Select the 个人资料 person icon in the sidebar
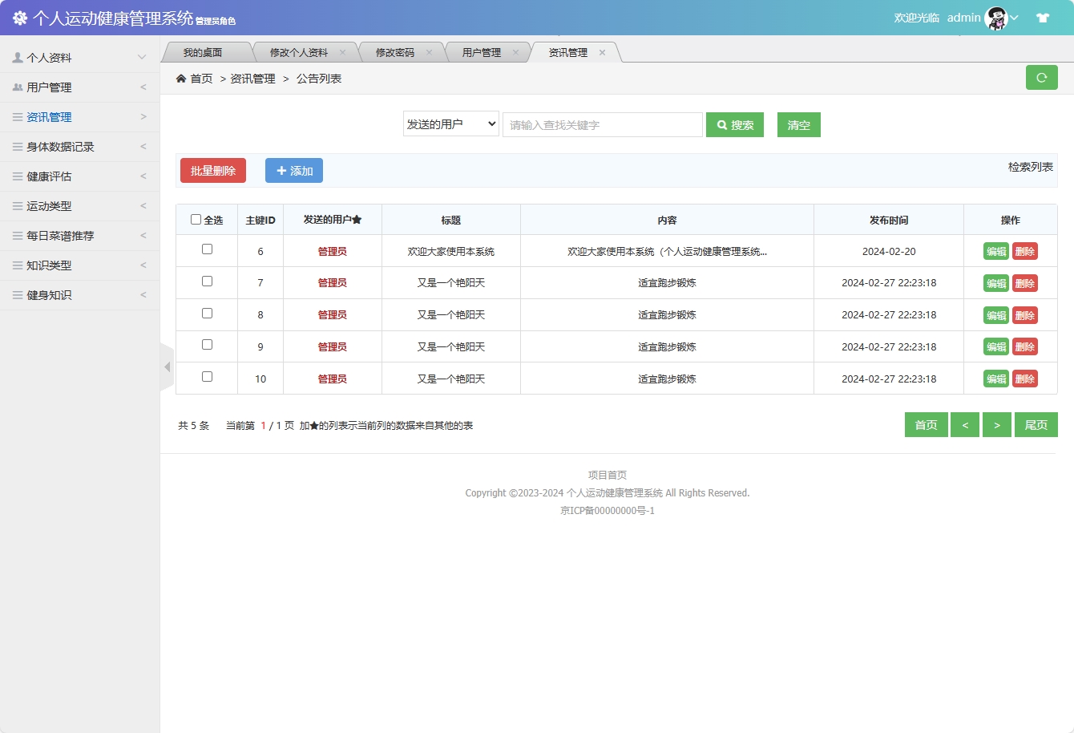Screen dimensions: 1074x733 coord(18,57)
